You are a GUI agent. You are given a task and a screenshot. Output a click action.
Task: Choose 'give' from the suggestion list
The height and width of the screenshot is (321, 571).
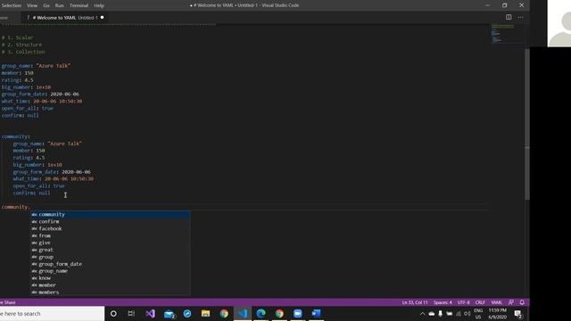(x=110, y=243)
